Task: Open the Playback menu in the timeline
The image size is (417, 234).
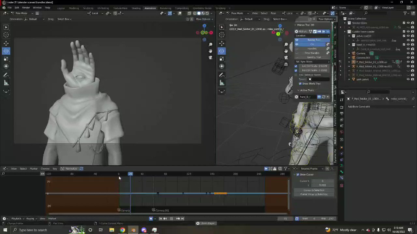Action: (x=16, y=218)
